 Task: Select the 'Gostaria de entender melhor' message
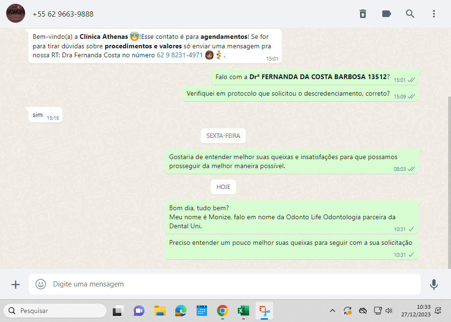(x=291, y=161)
